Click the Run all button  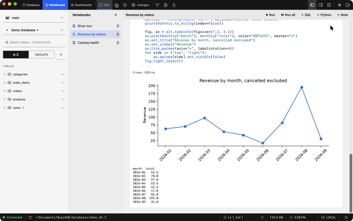pos(288,15)
